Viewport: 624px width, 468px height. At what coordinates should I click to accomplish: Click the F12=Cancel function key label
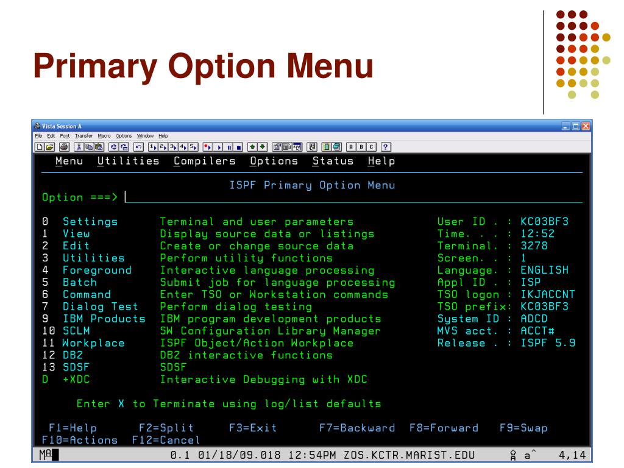166,440
